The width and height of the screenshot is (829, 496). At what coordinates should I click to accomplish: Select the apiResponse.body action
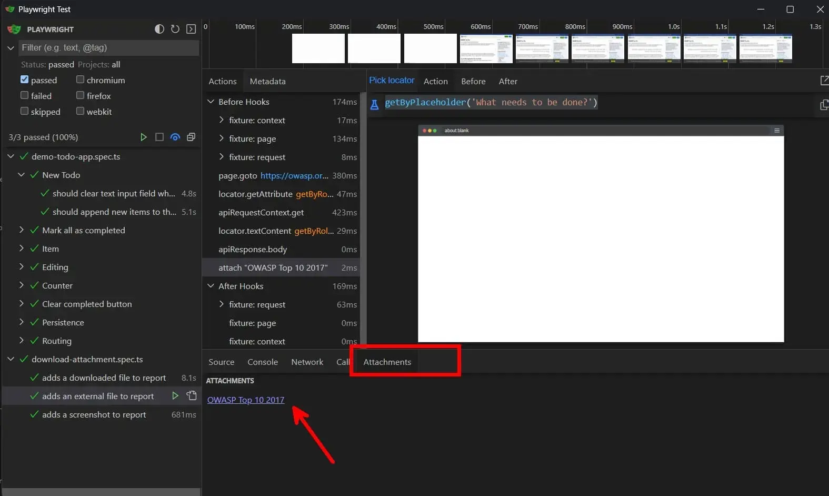[281, 249]
